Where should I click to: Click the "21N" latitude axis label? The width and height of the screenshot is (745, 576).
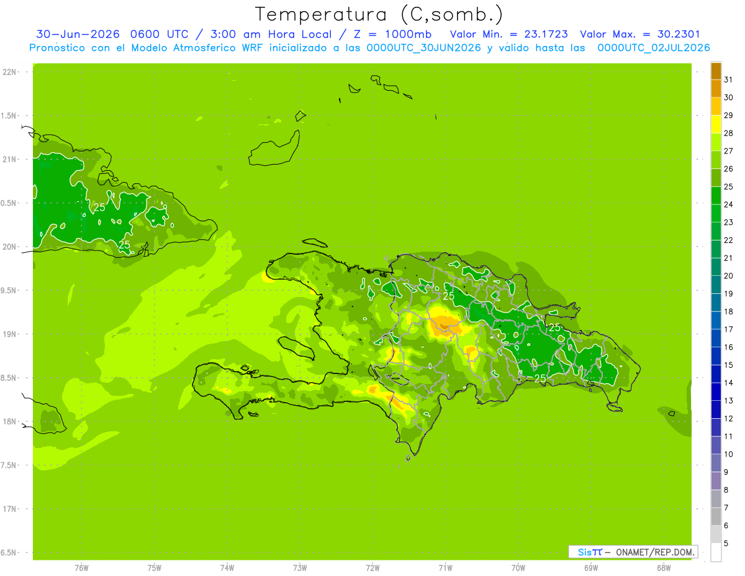tap(9, 160)
